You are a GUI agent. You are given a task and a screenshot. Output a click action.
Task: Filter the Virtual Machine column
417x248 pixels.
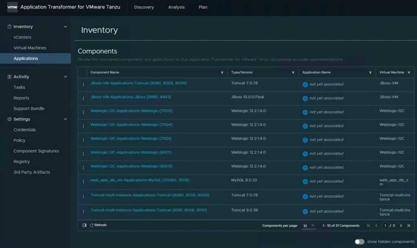(409, 72)
